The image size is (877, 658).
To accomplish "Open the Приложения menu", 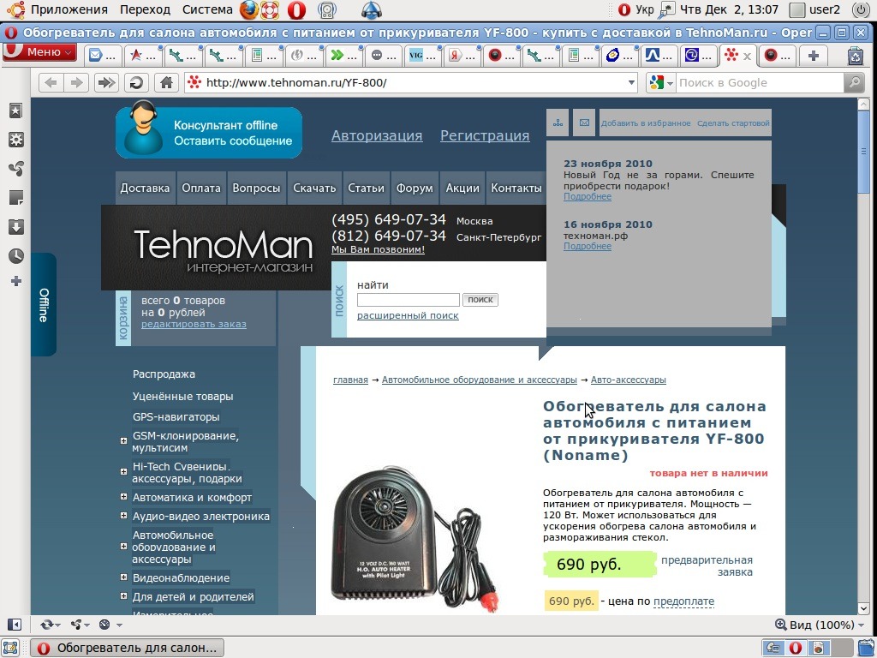I will (69, 9).
